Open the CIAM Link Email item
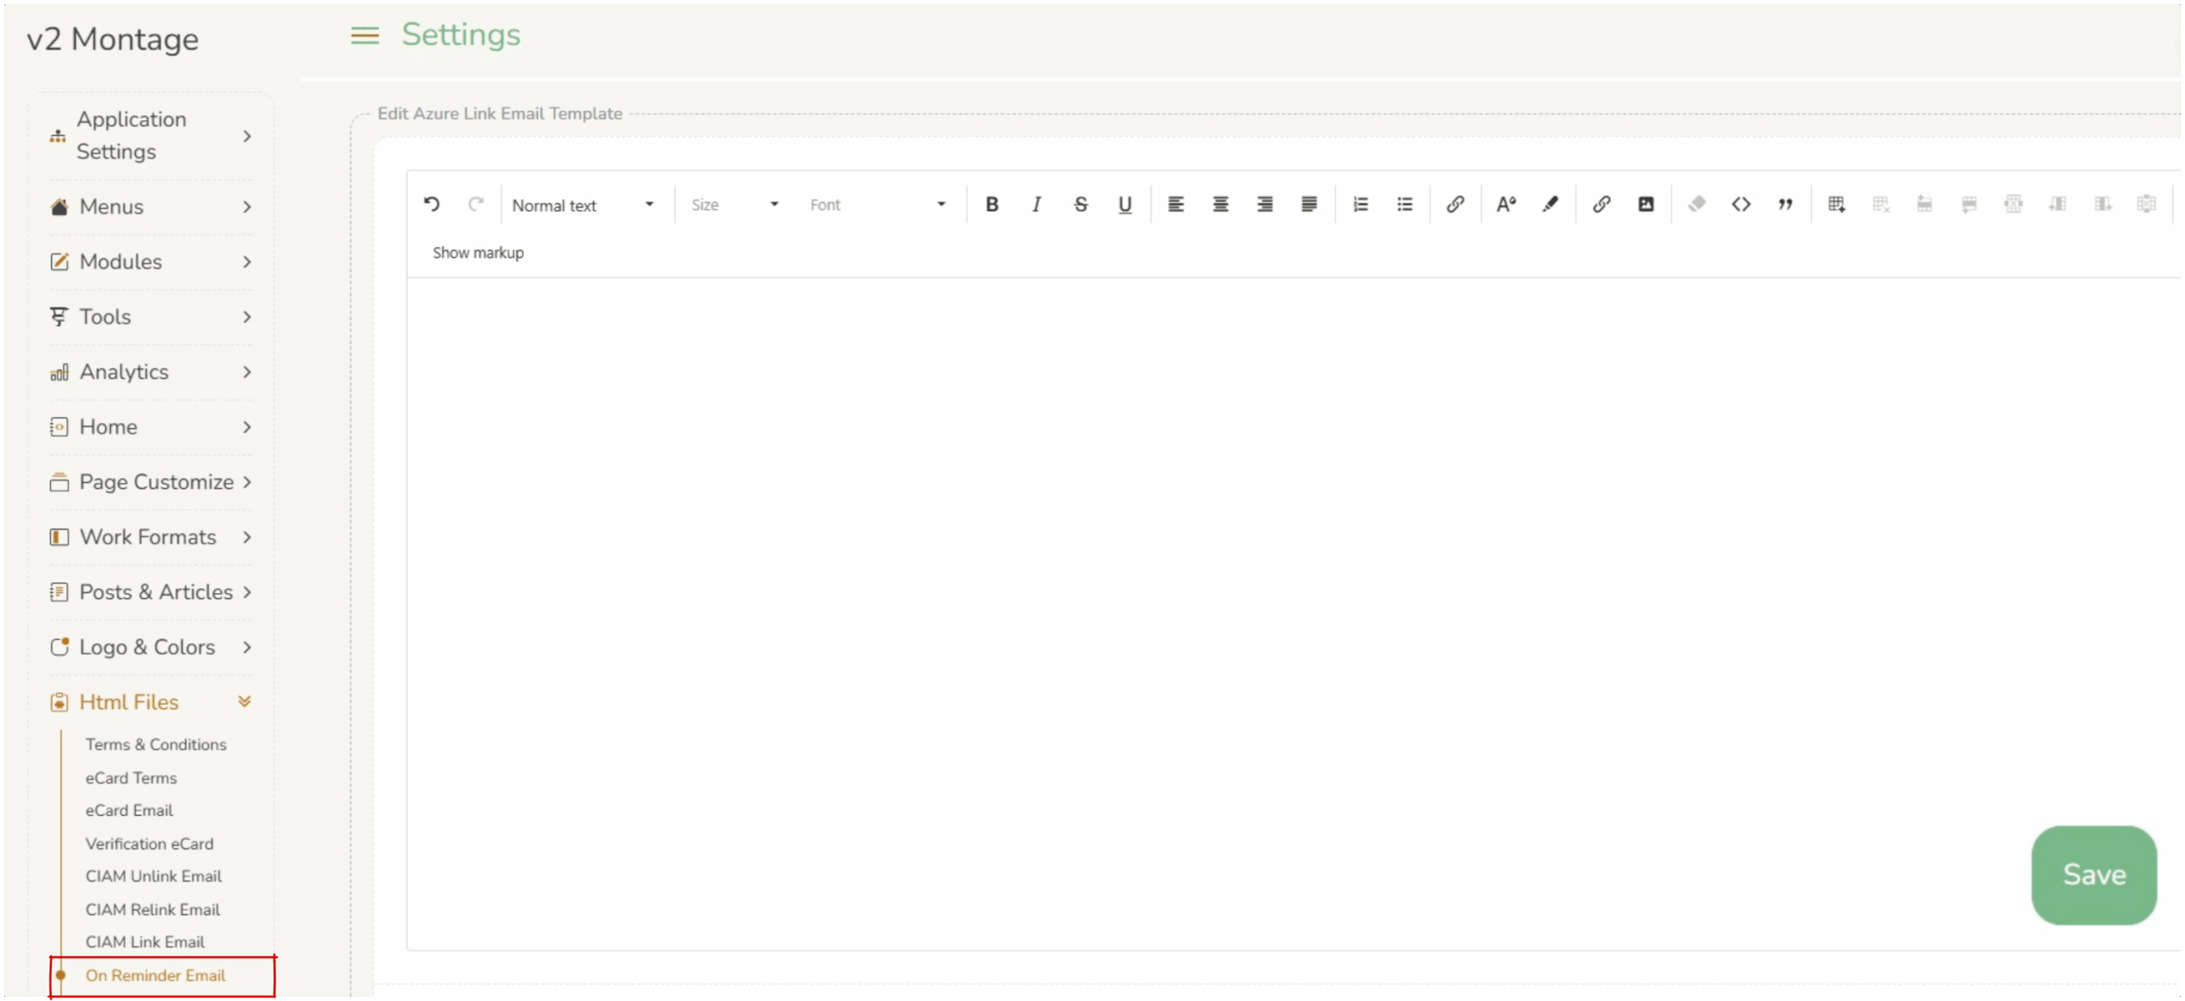The width and height of the screenshot is (2185, 1001). coord(145,942)
